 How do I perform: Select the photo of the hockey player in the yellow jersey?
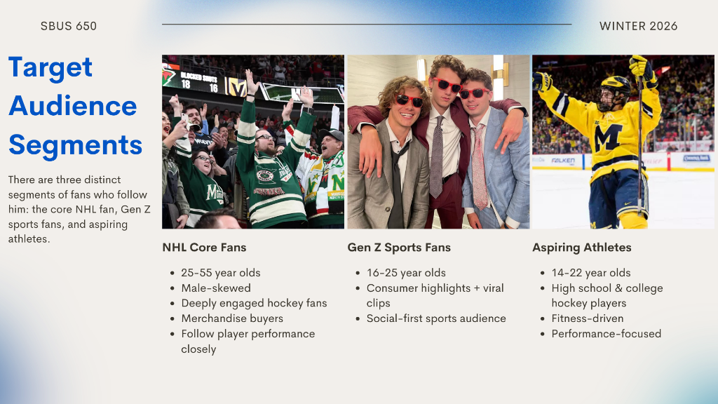[623, 142]
